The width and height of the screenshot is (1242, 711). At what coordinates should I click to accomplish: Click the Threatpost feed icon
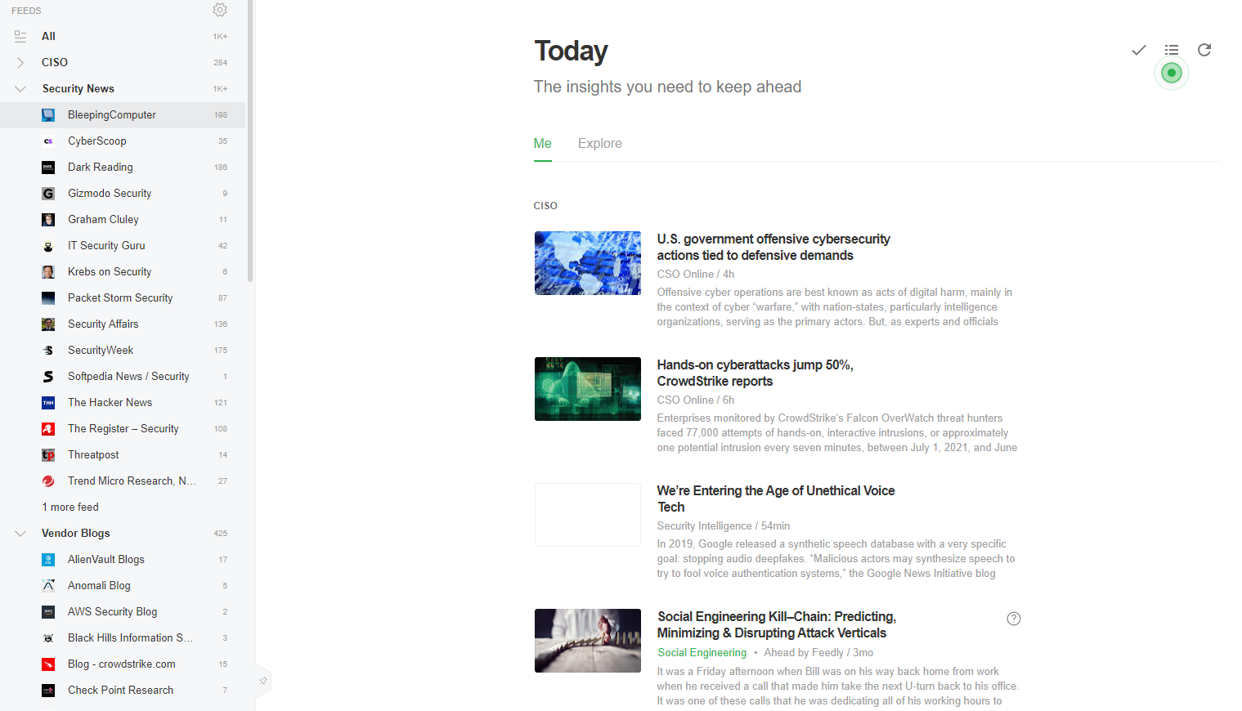click(x=48, y=455)
